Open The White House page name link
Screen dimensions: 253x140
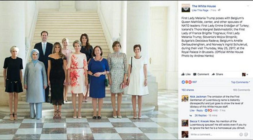click(x=204, y=6)
